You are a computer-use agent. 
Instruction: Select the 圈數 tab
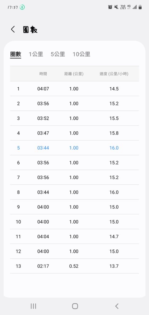coord(16,54)
